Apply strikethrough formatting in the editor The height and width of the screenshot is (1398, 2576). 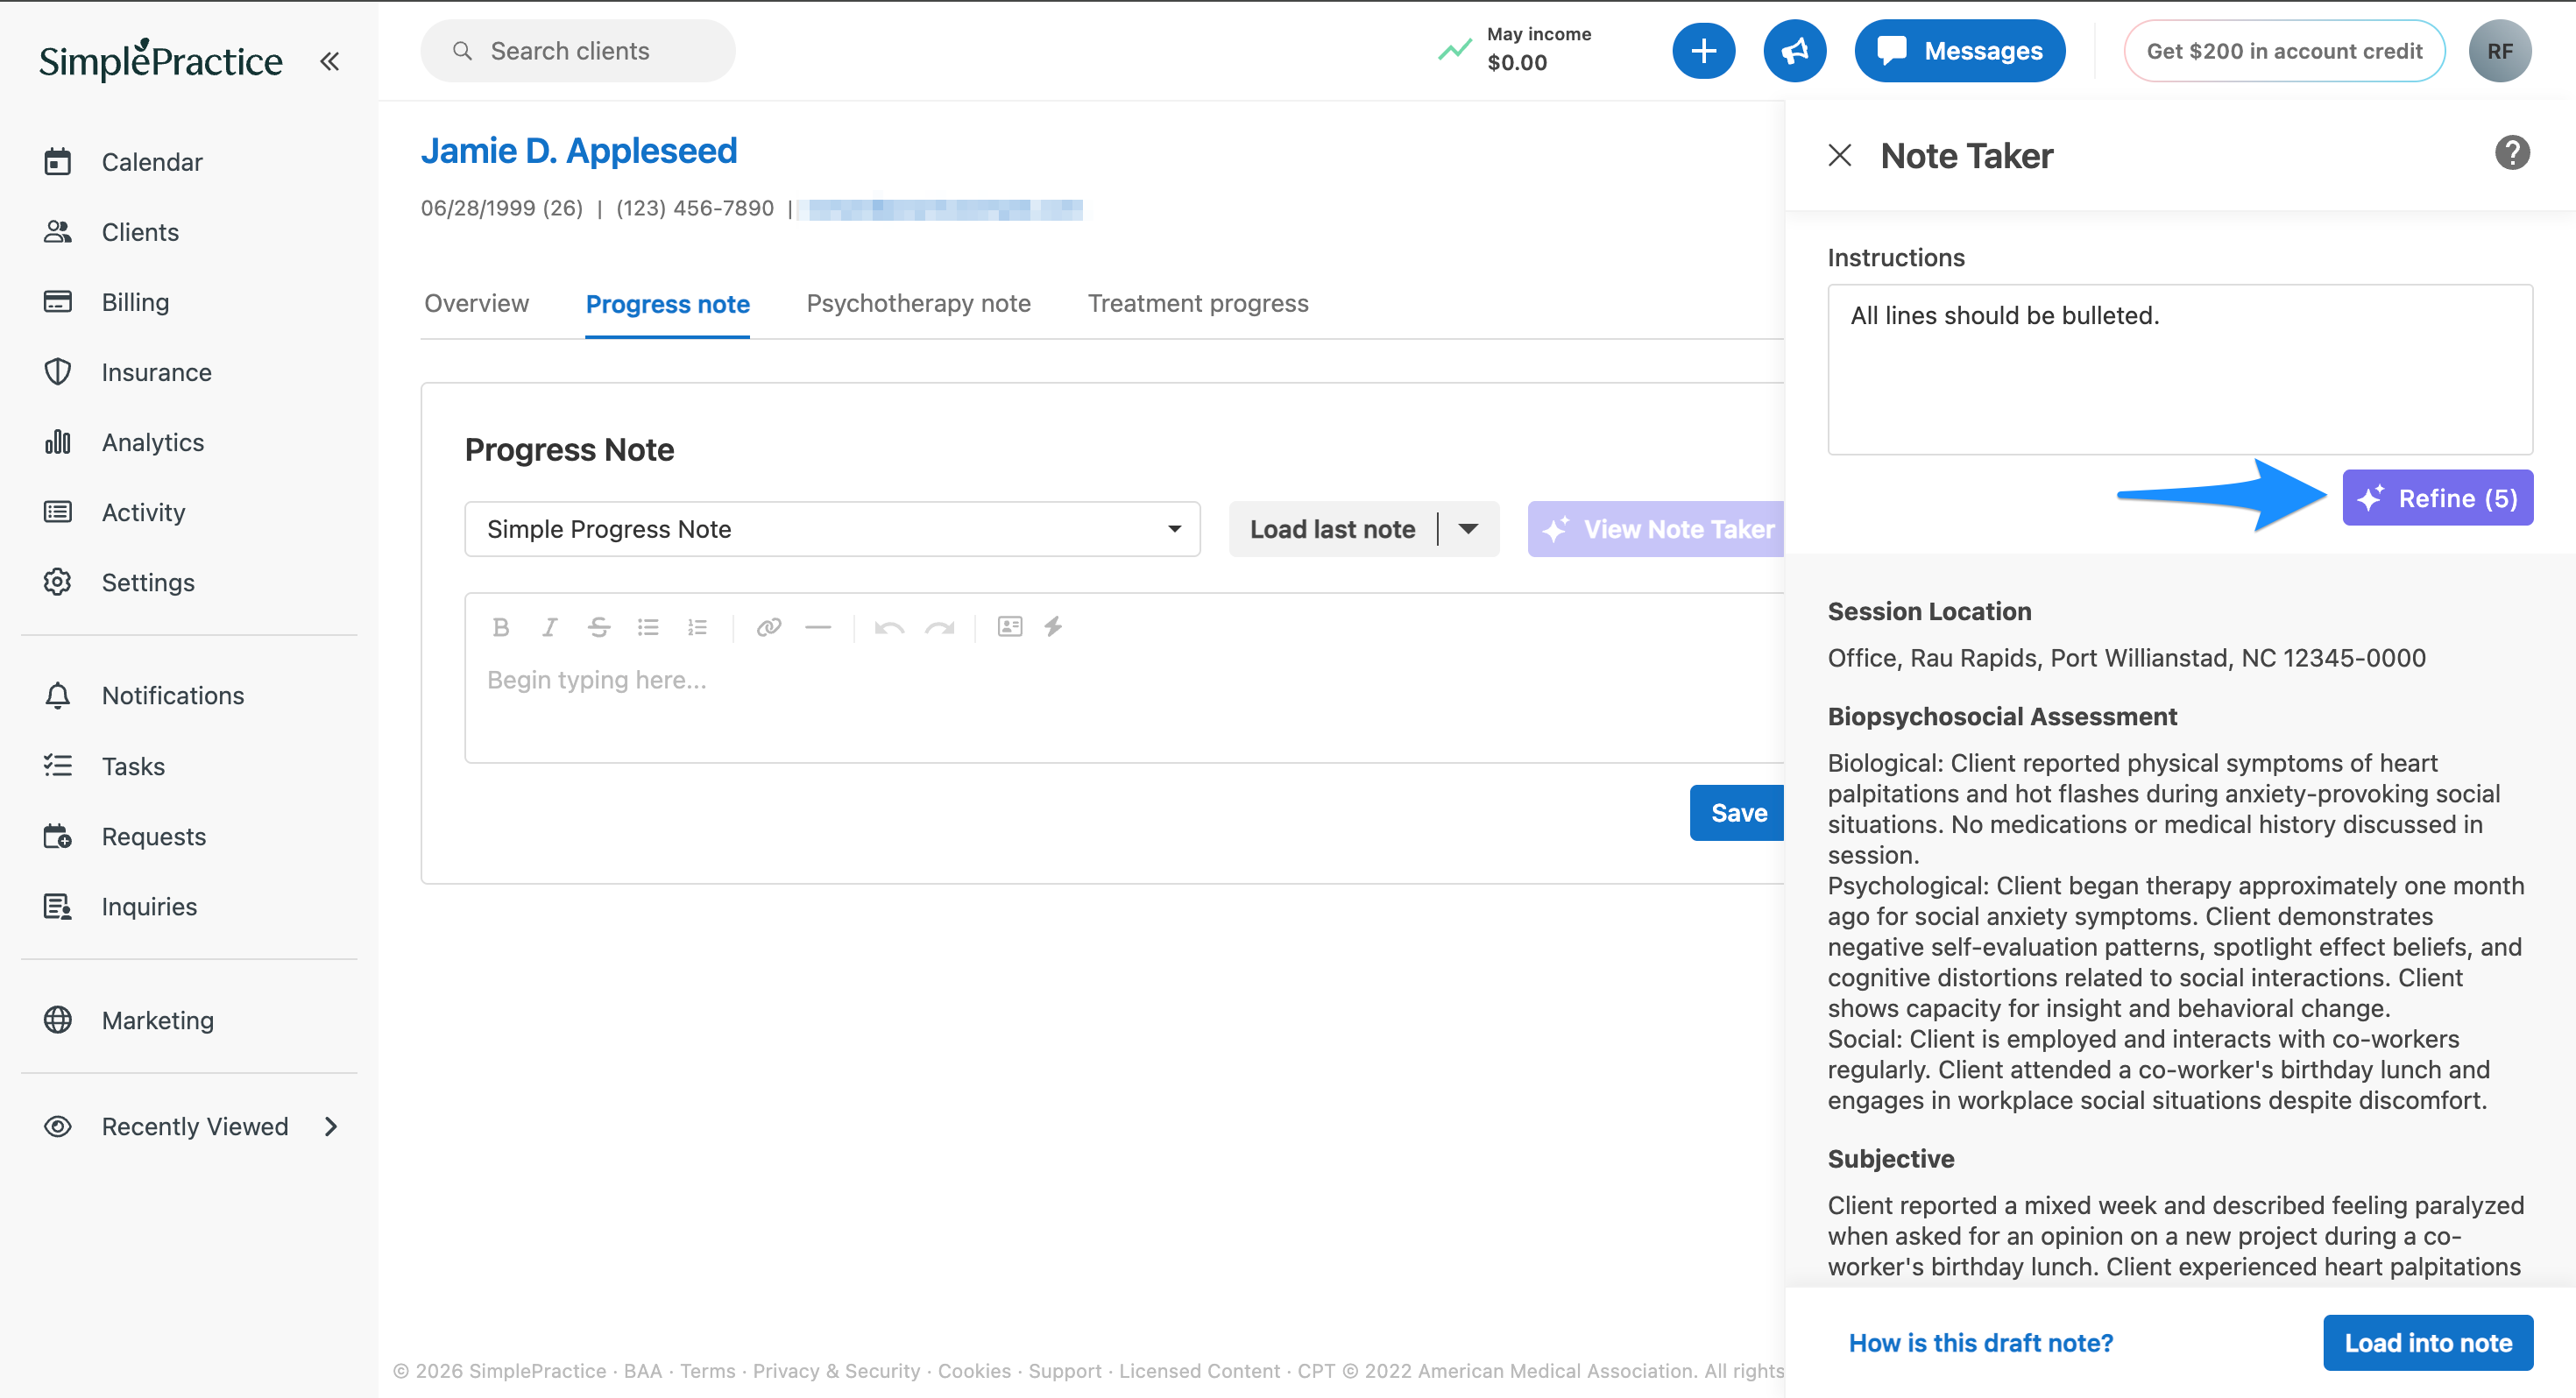(x=599, y=627)
